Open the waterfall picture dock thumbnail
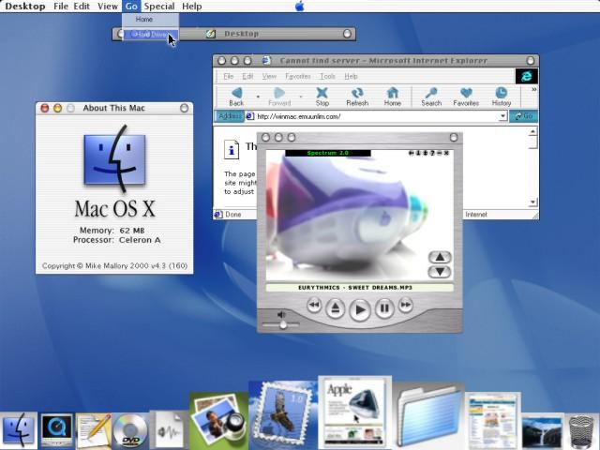600x450 pixels. coord(542,433)
